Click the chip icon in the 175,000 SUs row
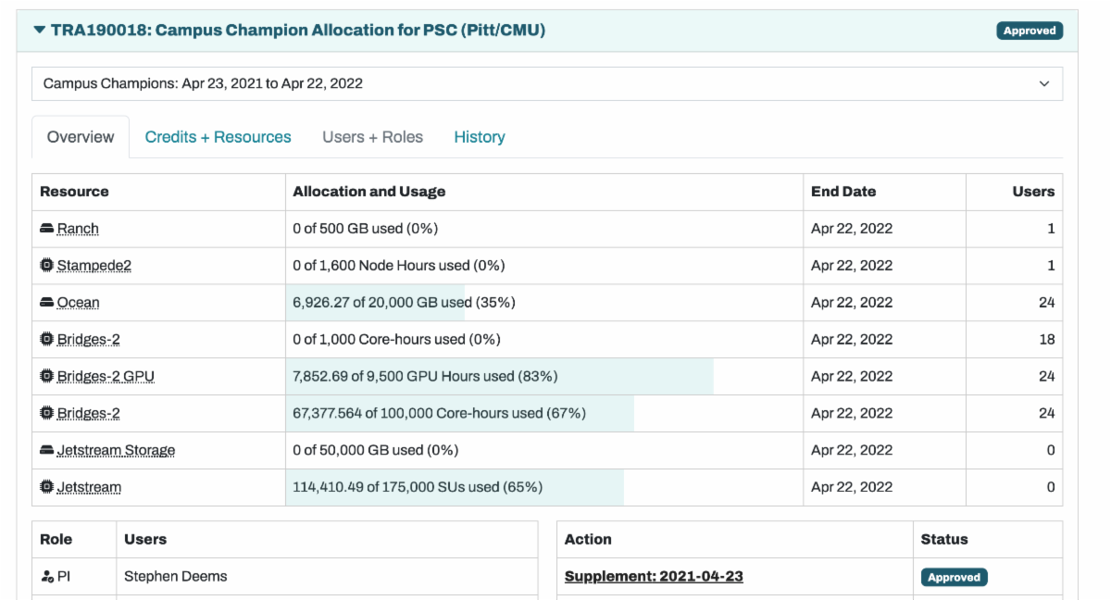This screenshot has width=1111, height=600. 47,488
